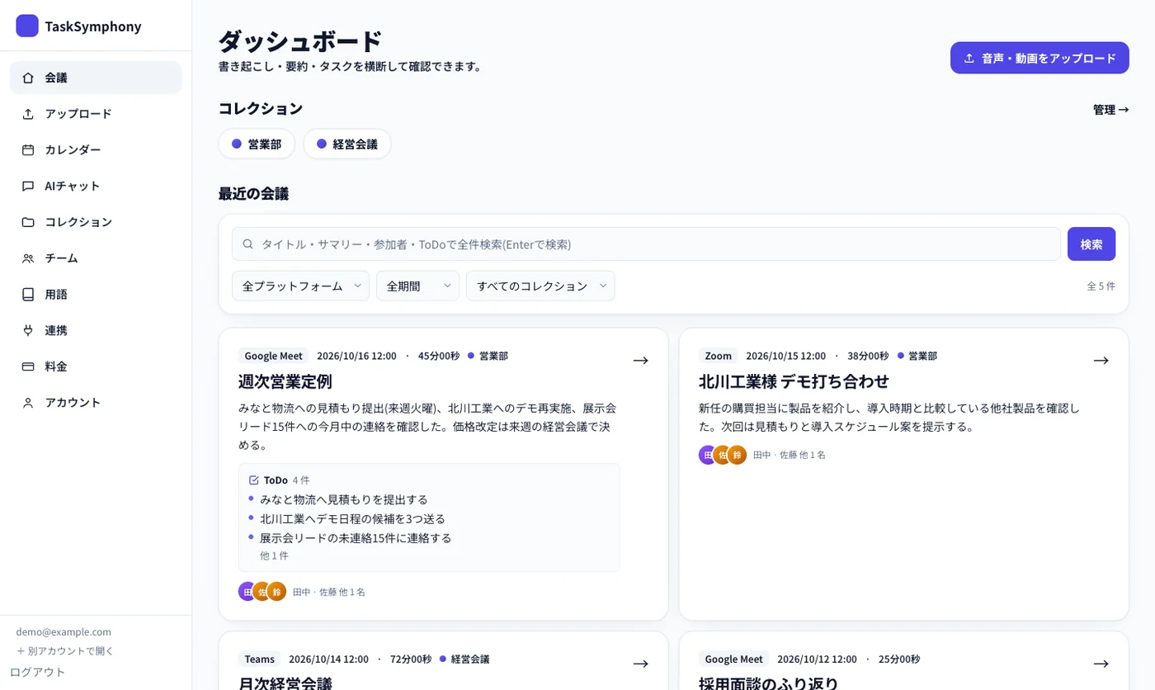Screen dimensions: 1155x690
Task: Click the TaskSymphony logo icon
Action: (x=27, y=26)
